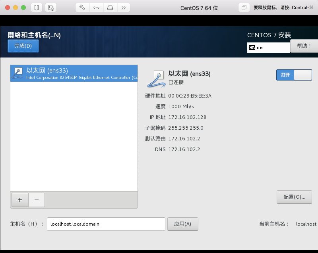Click the subnet mask 255.255.255.0
This screenshot has height=253, width=318.
[x=186, y=128]
